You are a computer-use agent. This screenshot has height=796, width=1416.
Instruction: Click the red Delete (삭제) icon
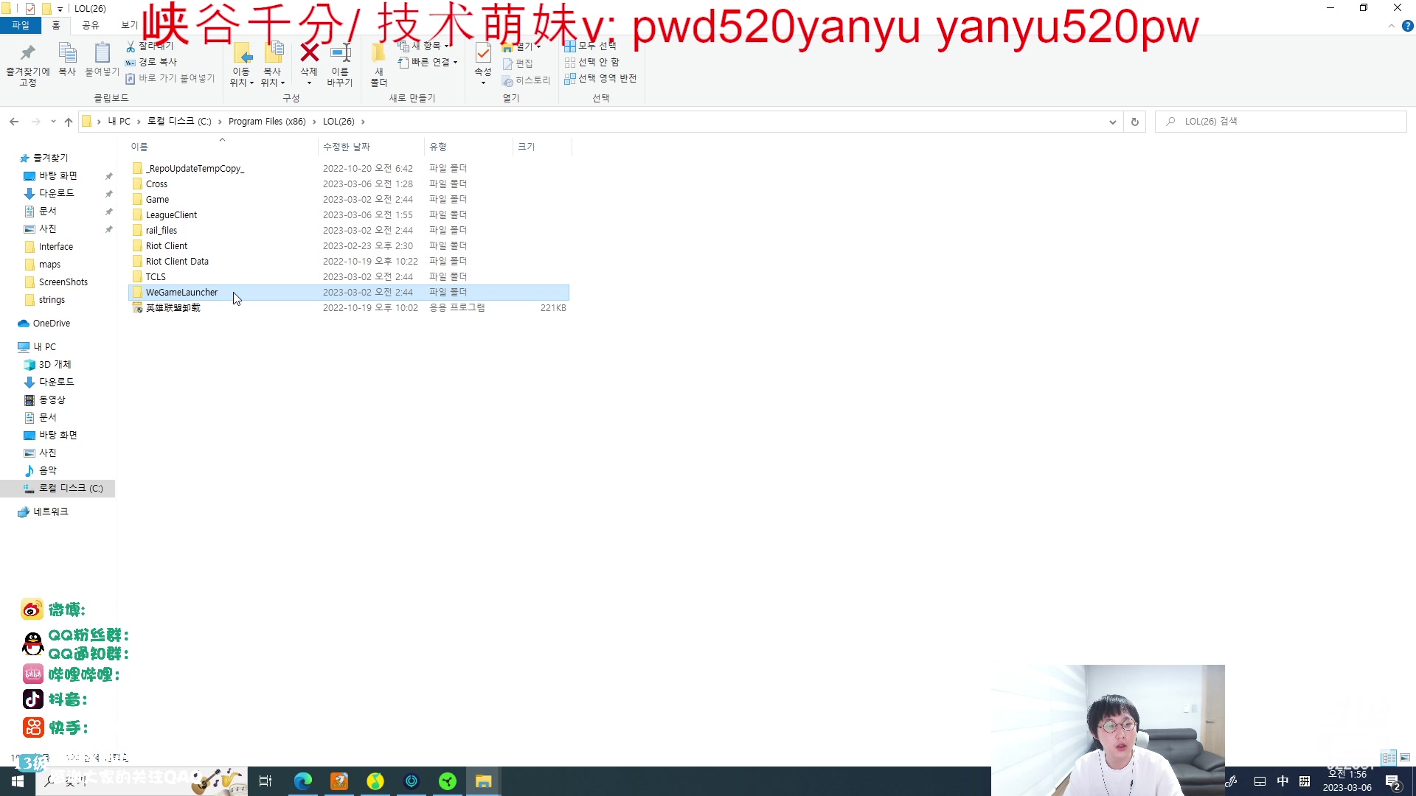(x=309, y=53)
